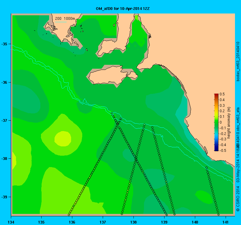The image size is (241, 225).
Task: Click the '03-May-2014' timestamp vertical text
Action: (238, 171)
